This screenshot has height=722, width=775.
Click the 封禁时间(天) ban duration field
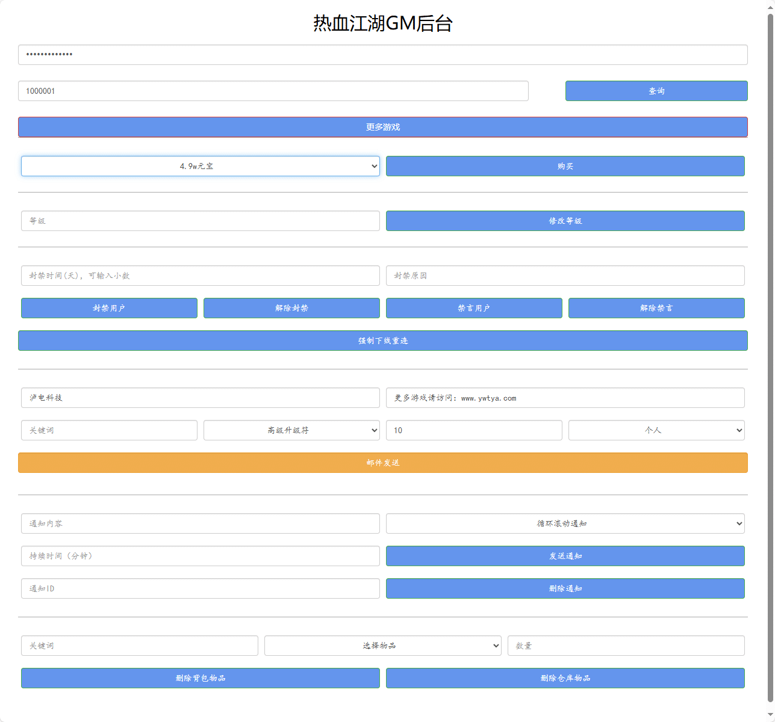coord(201,276)
